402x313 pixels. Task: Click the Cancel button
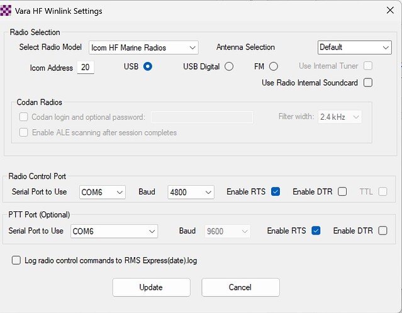pyautogui.click(x=240, y=287)
